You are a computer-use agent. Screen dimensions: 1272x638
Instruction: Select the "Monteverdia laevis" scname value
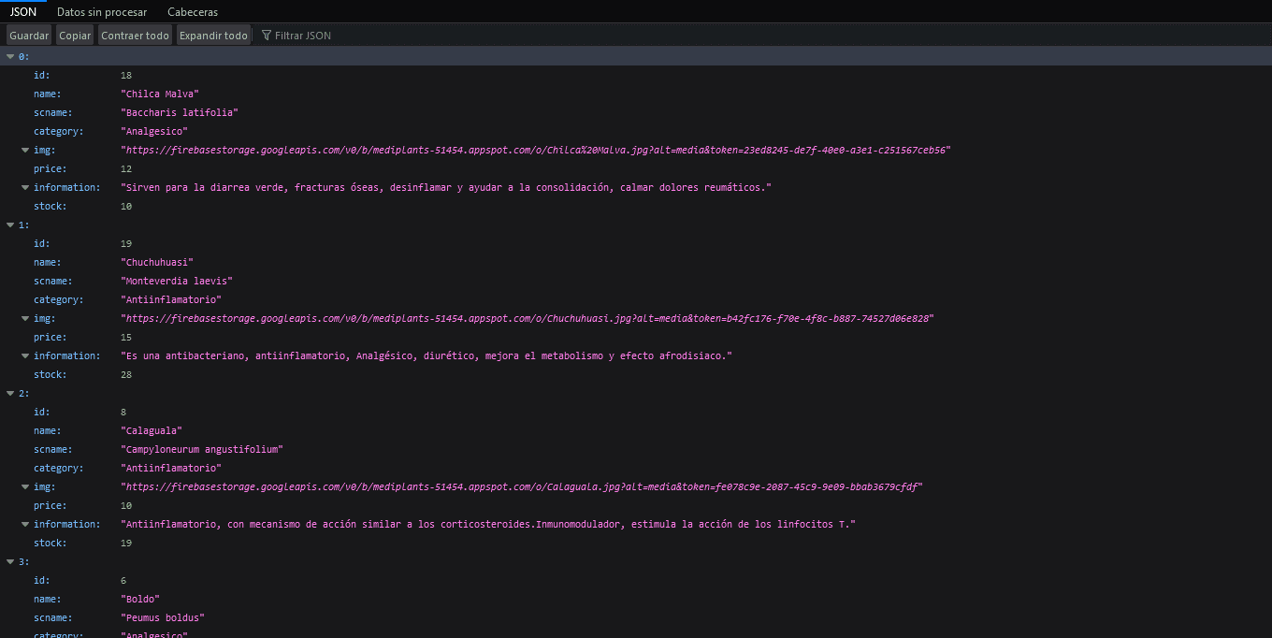click(x=177, y=281)
